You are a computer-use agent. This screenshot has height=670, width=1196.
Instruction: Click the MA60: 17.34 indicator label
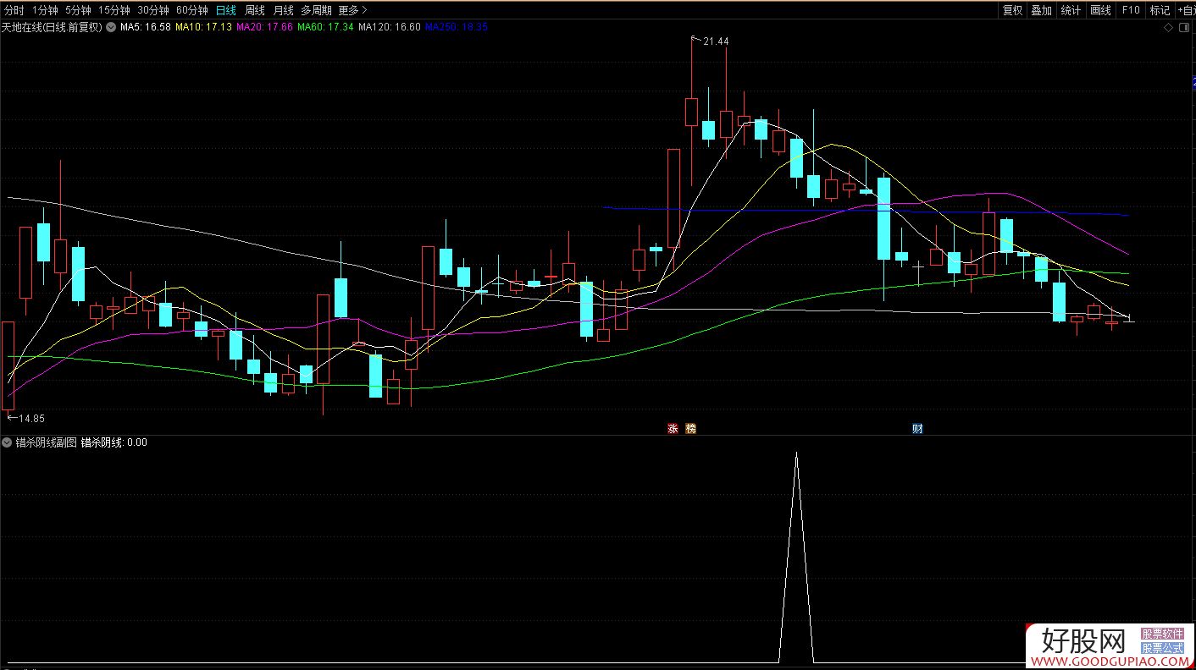click(x=325, y=27)
